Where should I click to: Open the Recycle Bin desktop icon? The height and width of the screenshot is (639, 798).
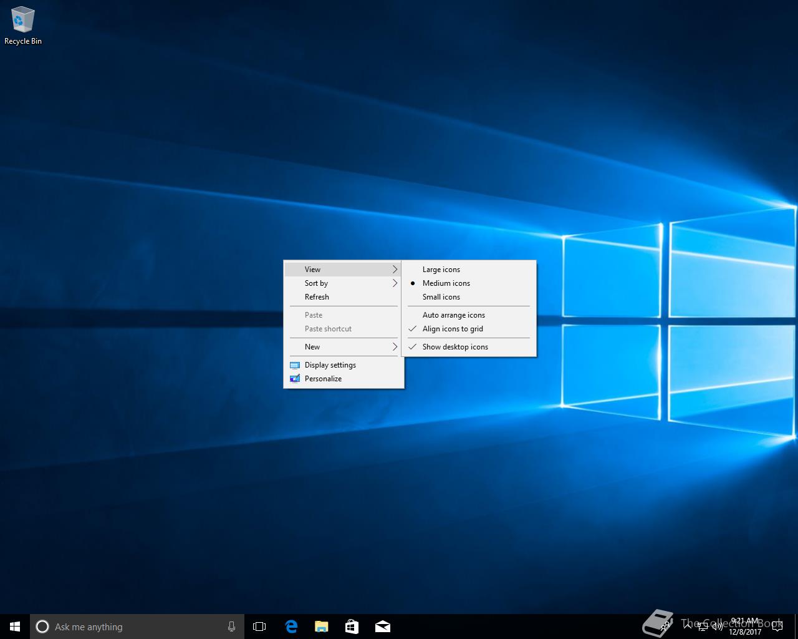(23, 26)
